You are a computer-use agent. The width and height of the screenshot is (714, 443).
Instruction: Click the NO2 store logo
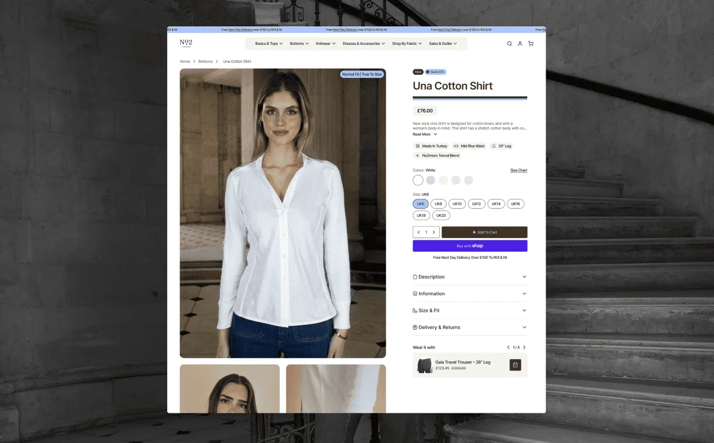[x=186, y=43]
